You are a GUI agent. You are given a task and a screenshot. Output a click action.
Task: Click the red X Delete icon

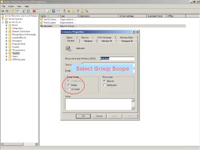[x=34, y=11]
